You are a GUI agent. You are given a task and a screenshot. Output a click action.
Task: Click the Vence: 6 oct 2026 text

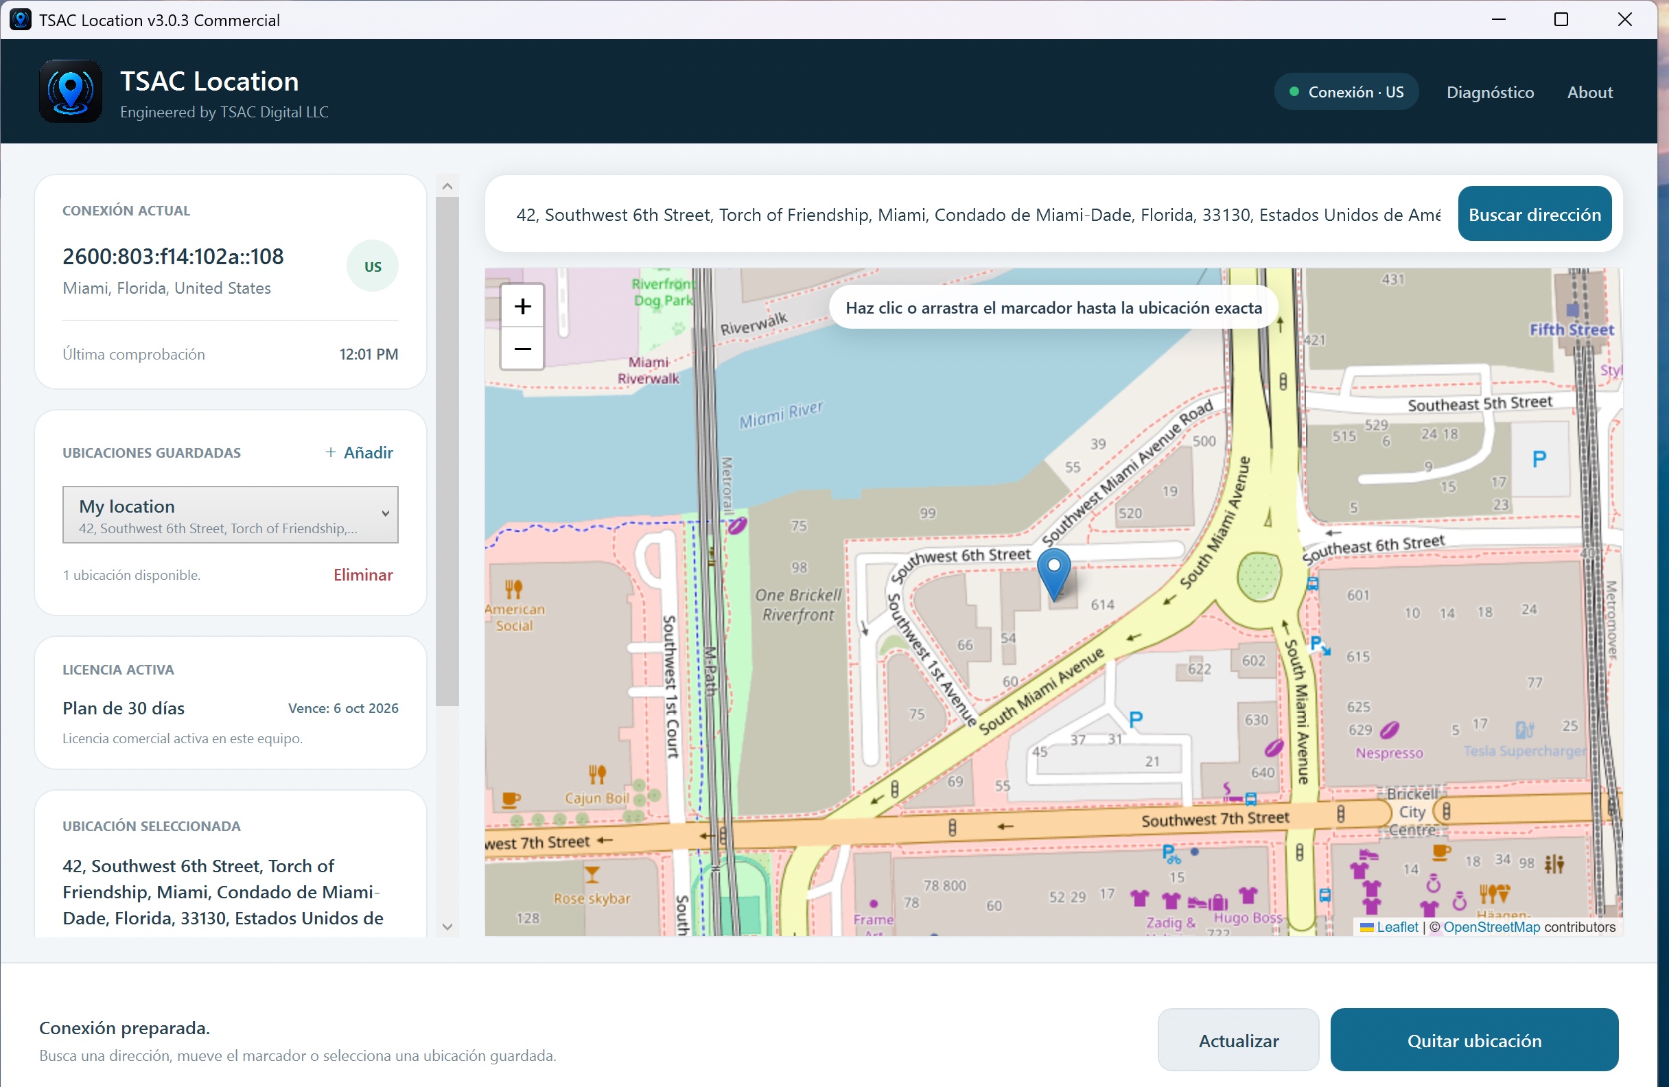point(343,708)
